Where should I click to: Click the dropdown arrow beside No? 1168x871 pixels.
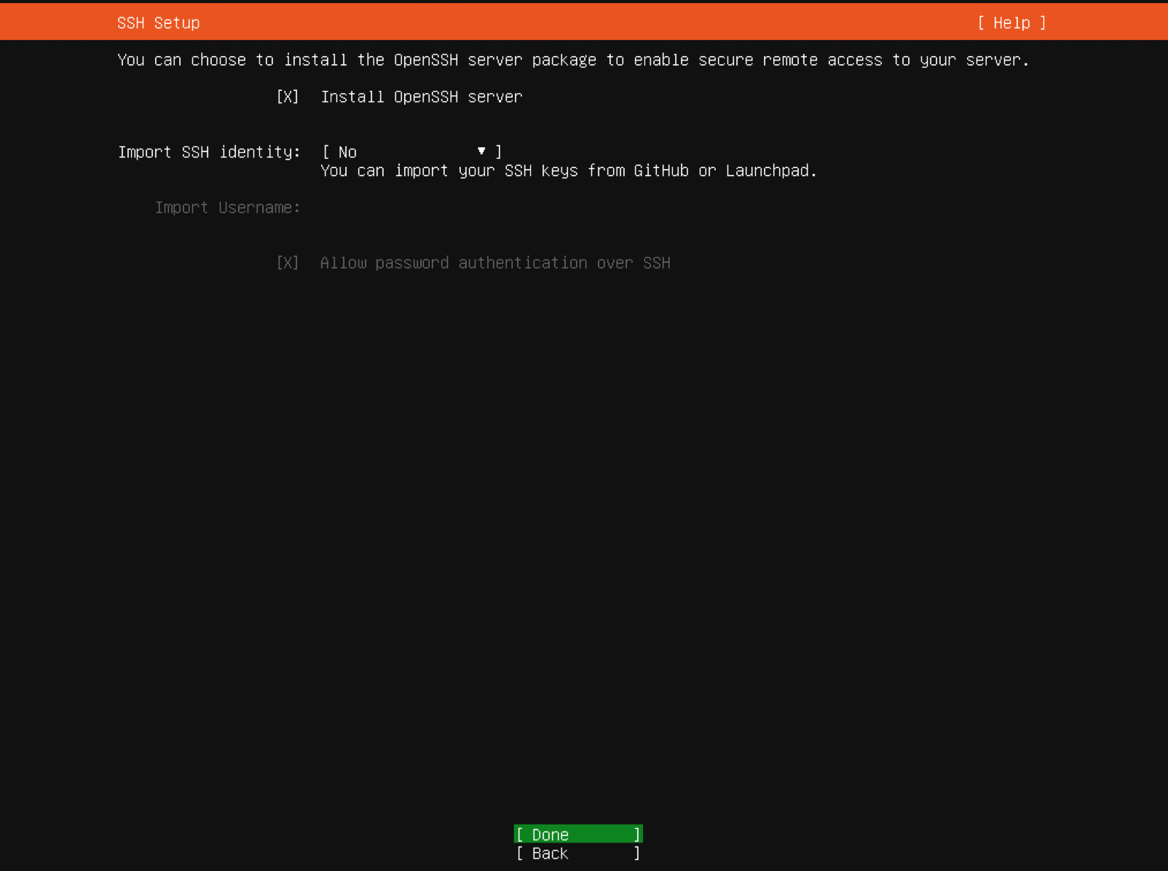click(481, 151)
